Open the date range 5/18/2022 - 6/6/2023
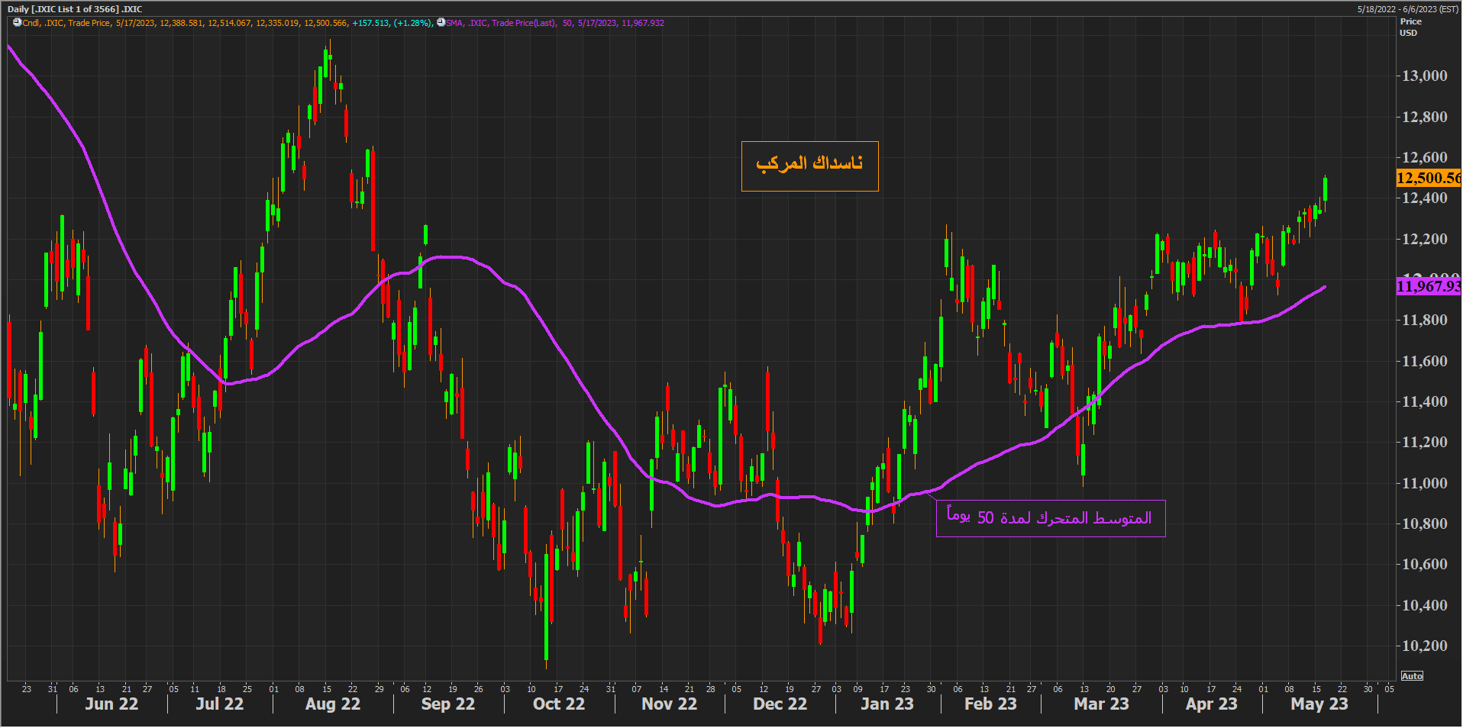Screen dimensions: 1463x728 (1407, 9)
